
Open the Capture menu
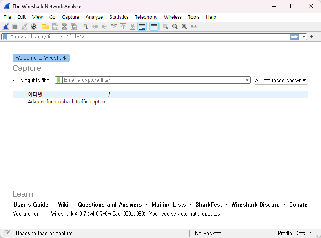coord(71,17)
